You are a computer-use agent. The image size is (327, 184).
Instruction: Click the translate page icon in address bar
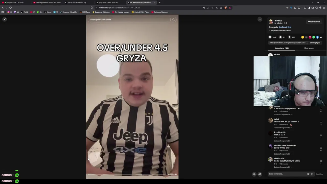[212, 8]
